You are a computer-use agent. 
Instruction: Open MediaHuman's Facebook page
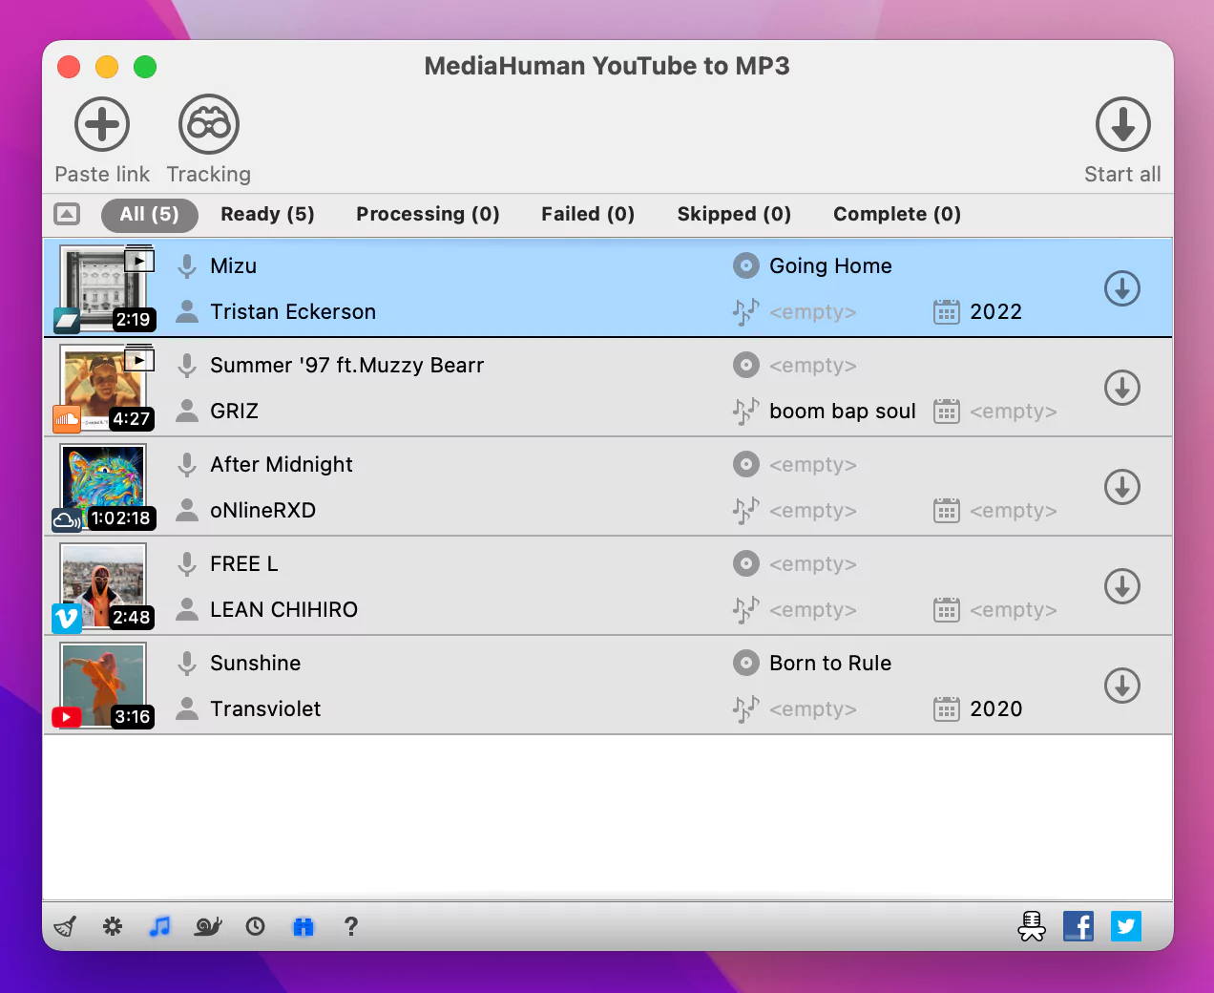tap(1078, 926)
